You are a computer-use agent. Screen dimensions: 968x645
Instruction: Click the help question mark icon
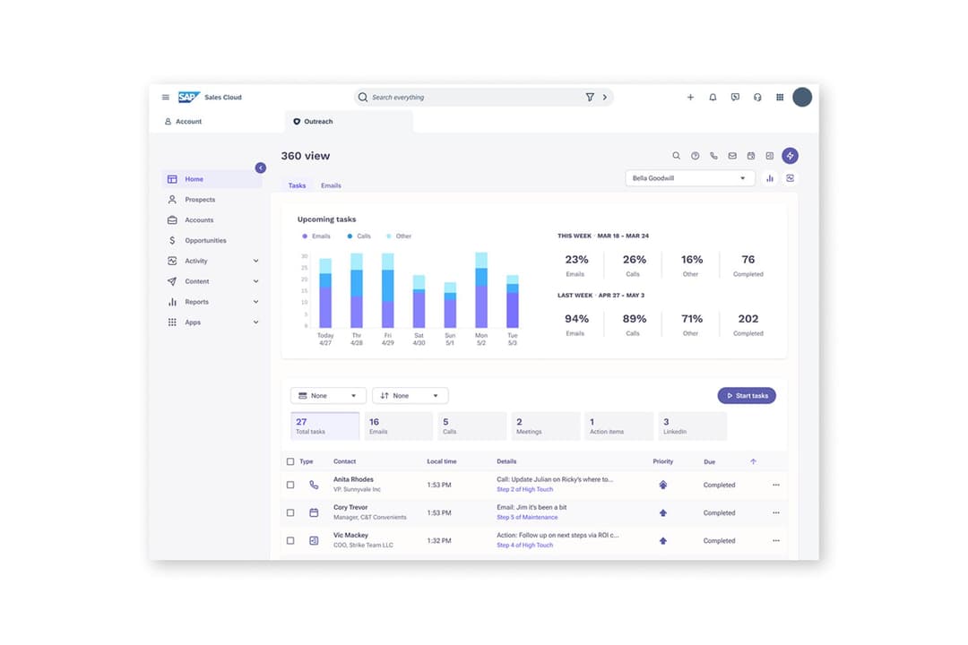click(696, 156)
